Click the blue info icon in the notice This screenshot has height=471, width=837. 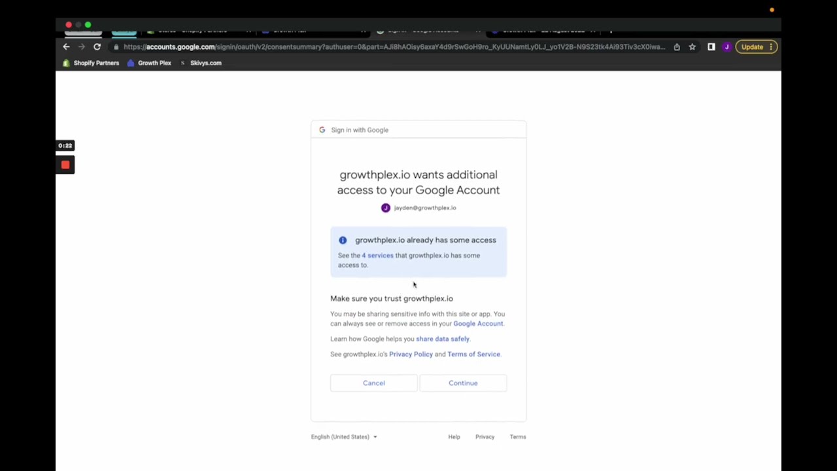[x=343, y=240]
